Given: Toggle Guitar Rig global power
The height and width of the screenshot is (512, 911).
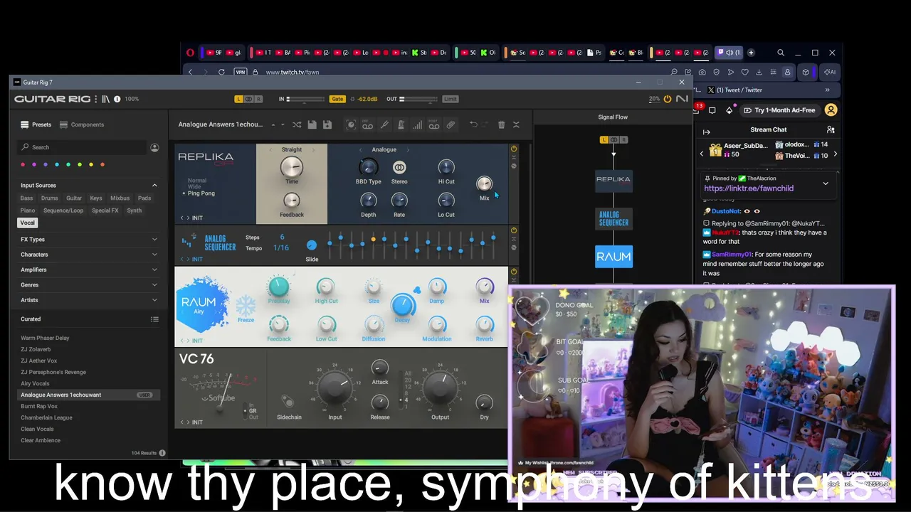Looking at the screenshot, I should point(668,99).
